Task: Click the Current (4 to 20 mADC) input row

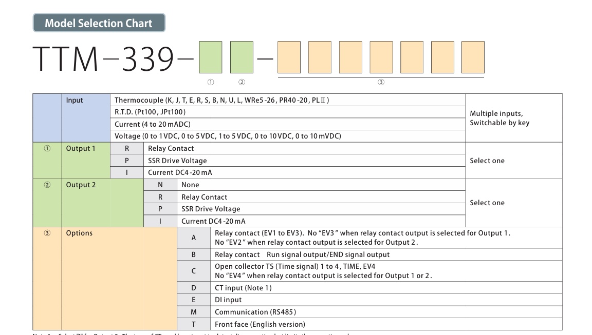Action: pyautogui.click(x=153, y=124)
